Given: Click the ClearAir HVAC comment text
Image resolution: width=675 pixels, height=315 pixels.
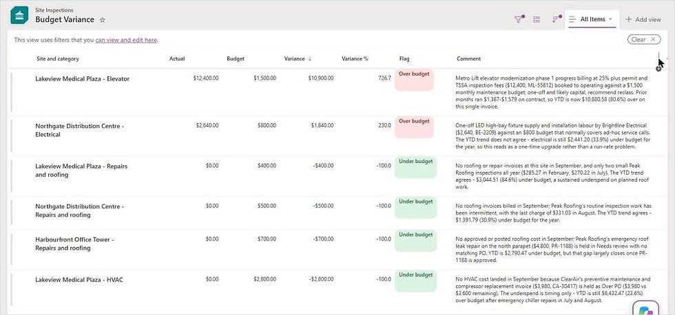Looking at the screenshot, I should click(x=553, y=290).
